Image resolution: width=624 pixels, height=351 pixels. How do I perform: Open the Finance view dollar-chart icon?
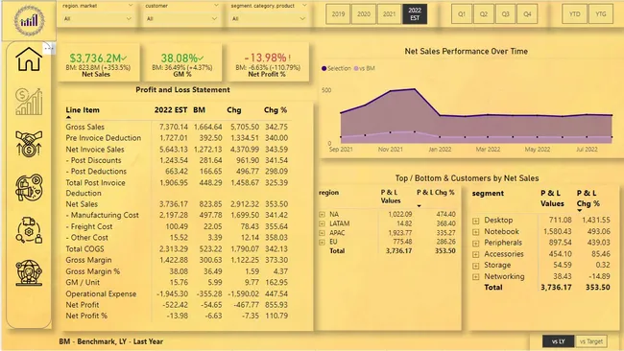point(29,102)
